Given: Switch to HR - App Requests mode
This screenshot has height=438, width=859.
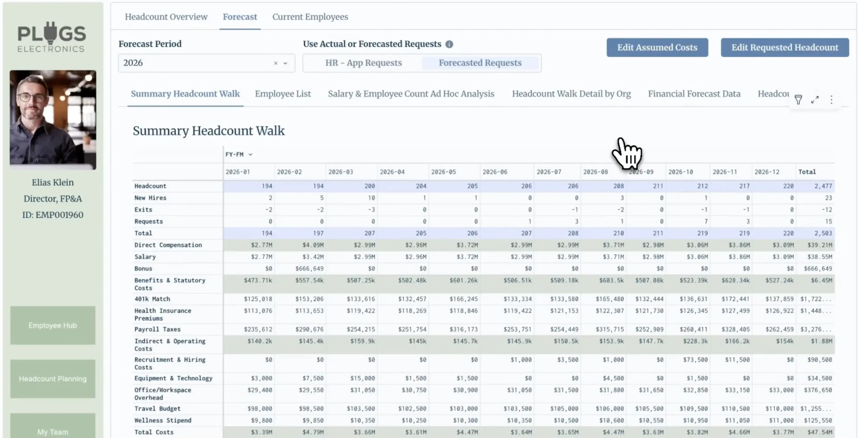Looking at the screenshot, I should [x=363, y=63].
